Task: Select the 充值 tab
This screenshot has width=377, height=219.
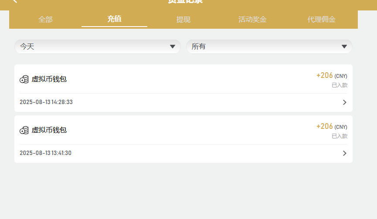Action: 114,19
